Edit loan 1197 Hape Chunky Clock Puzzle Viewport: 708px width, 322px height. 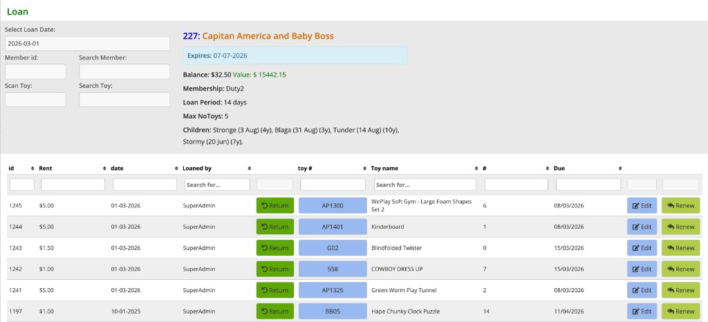(x=642, y=311)
